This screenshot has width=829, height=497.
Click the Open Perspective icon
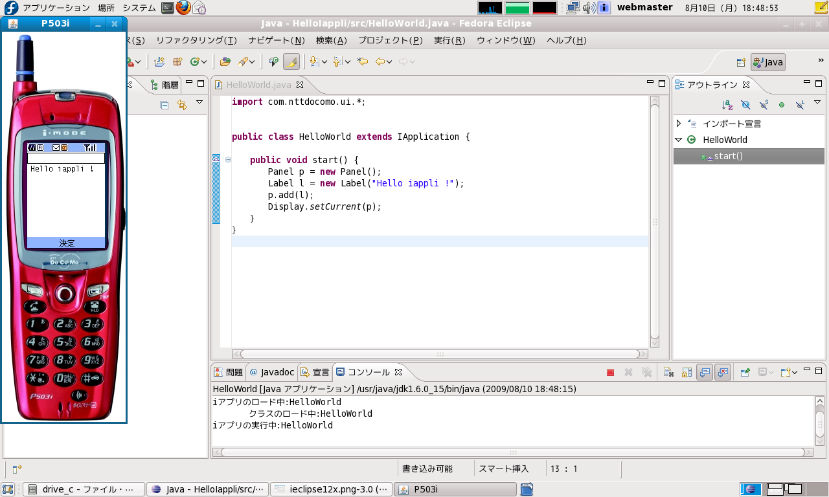coord(741,63)
